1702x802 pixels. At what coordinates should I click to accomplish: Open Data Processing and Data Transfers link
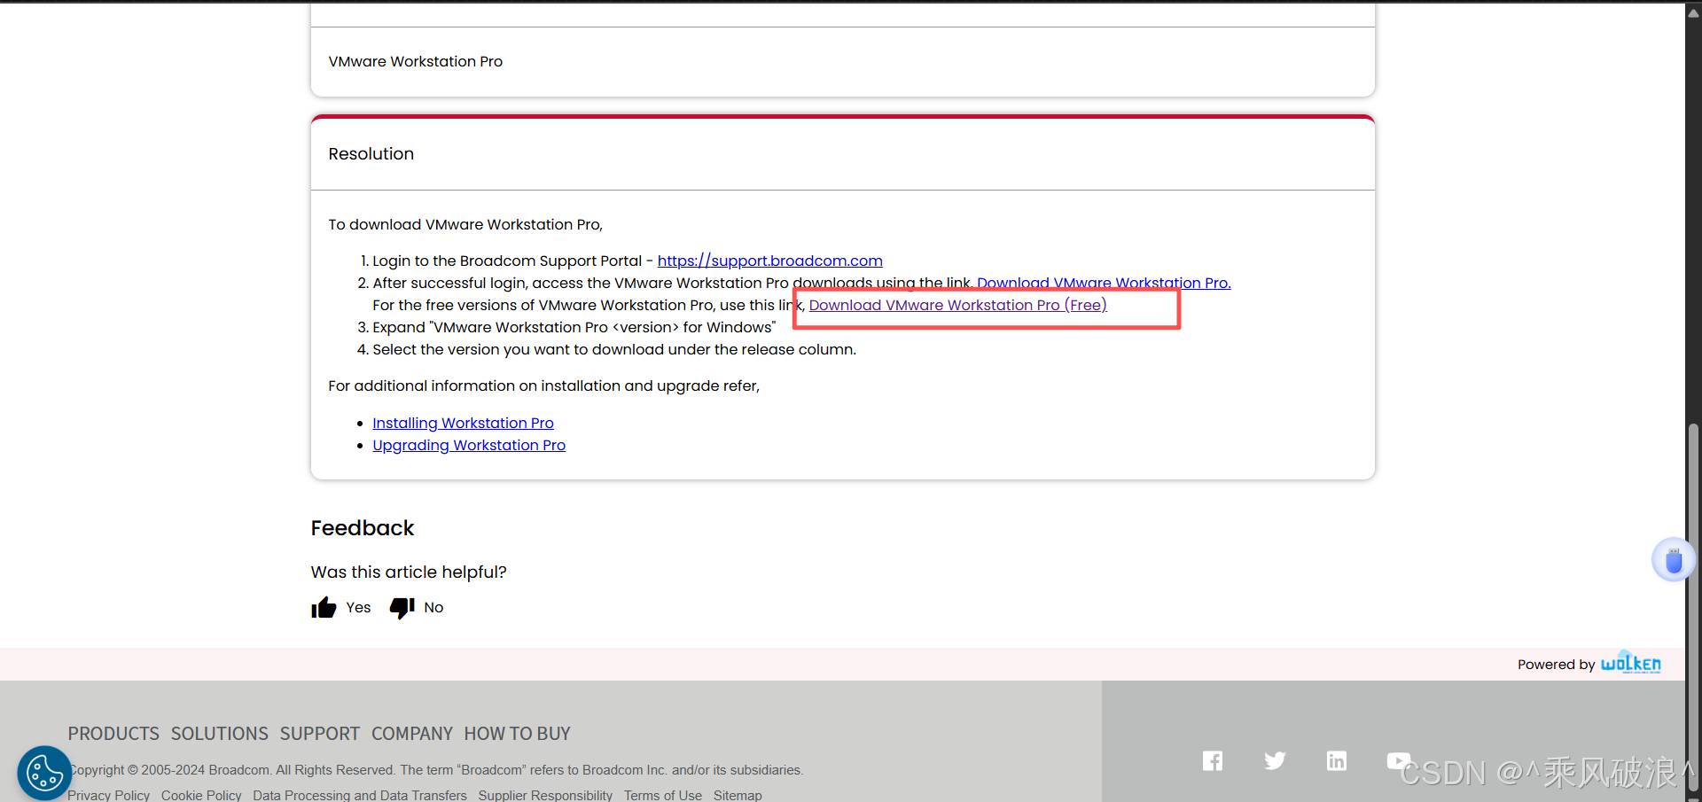click(x=360, y=795)
